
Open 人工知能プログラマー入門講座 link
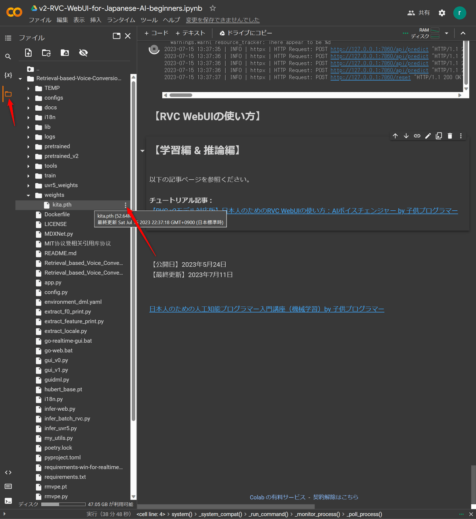[267, 309]
